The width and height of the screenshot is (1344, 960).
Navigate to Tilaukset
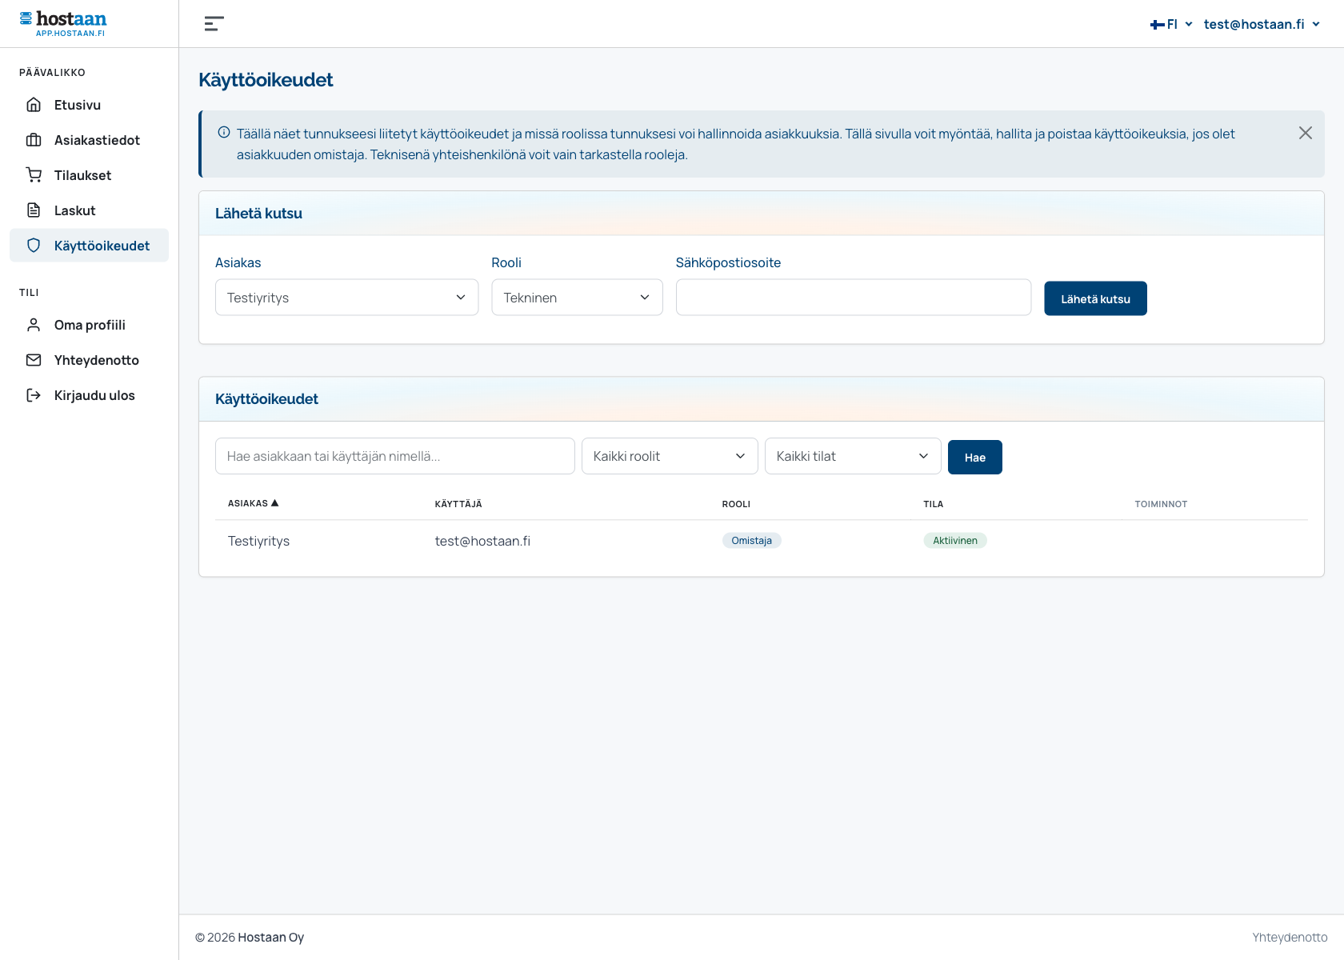coord(89,175)
